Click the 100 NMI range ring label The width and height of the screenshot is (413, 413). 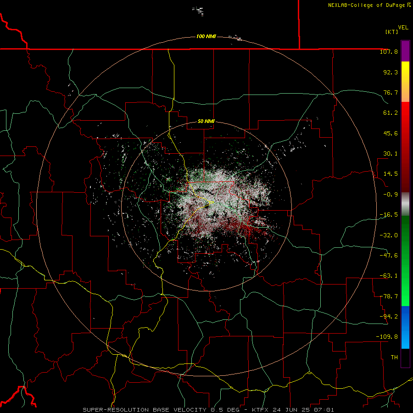[x=206, y=36]
